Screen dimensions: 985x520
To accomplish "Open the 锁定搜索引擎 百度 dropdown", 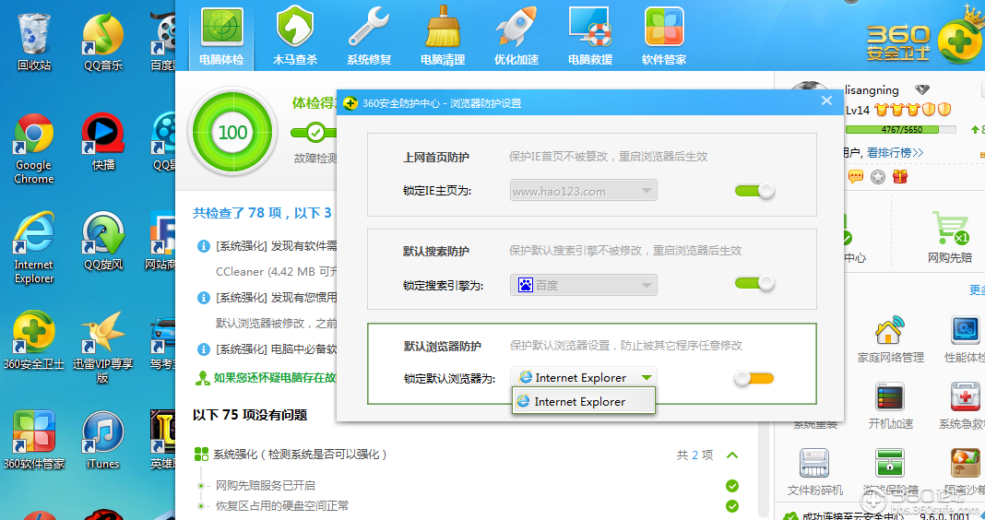I will (x=584, y=285).
